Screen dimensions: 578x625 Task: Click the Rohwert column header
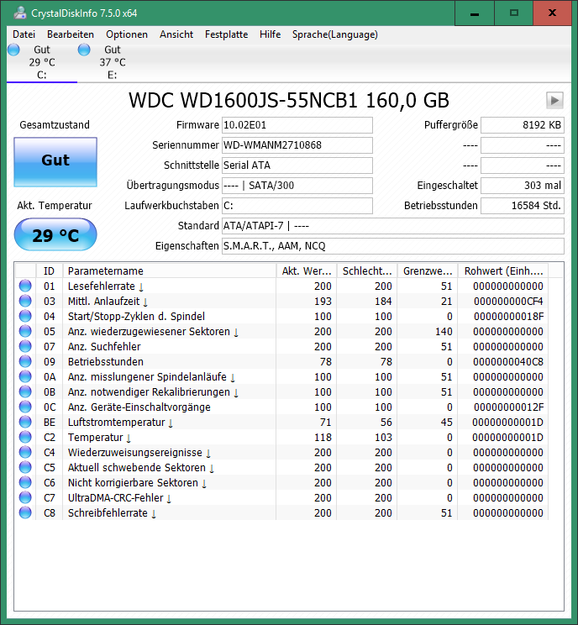[x=503, y=271]
